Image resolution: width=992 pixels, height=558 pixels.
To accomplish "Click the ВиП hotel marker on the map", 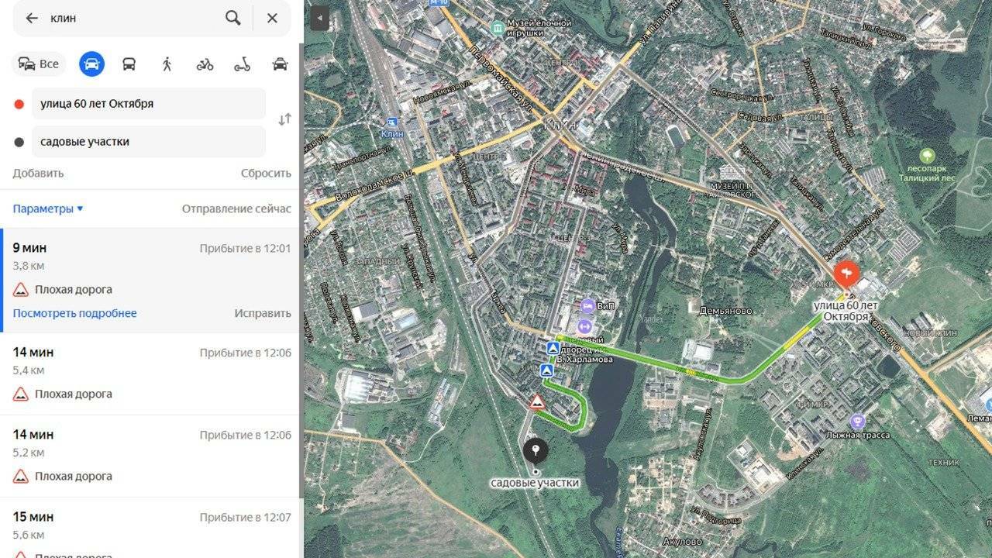I will coord(587,306).
